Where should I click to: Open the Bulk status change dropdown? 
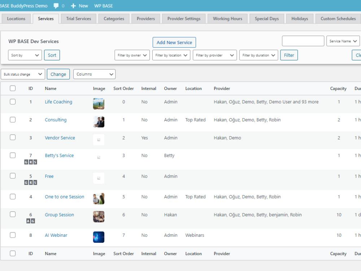click(x=23, y=74)
